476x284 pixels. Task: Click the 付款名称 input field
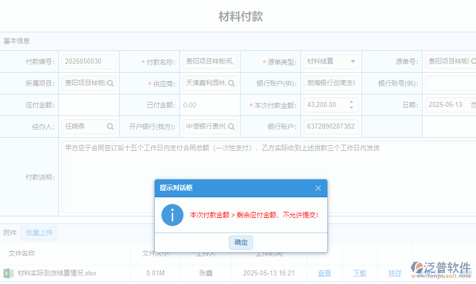209,62
